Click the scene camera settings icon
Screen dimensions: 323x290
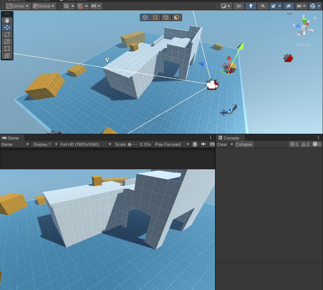pos(299,6)
